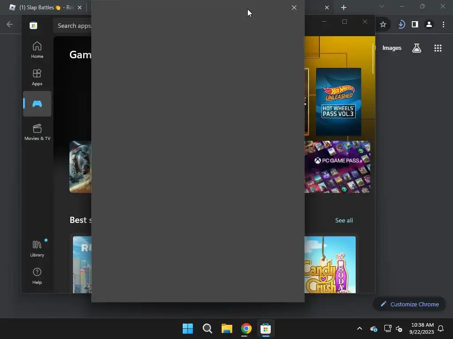Show hidden tray icons
The width and height of the screenshot is (453, 339).
(x=360, y=328)
